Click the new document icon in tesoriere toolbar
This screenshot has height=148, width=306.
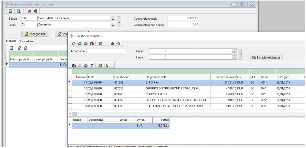point(11,11)
